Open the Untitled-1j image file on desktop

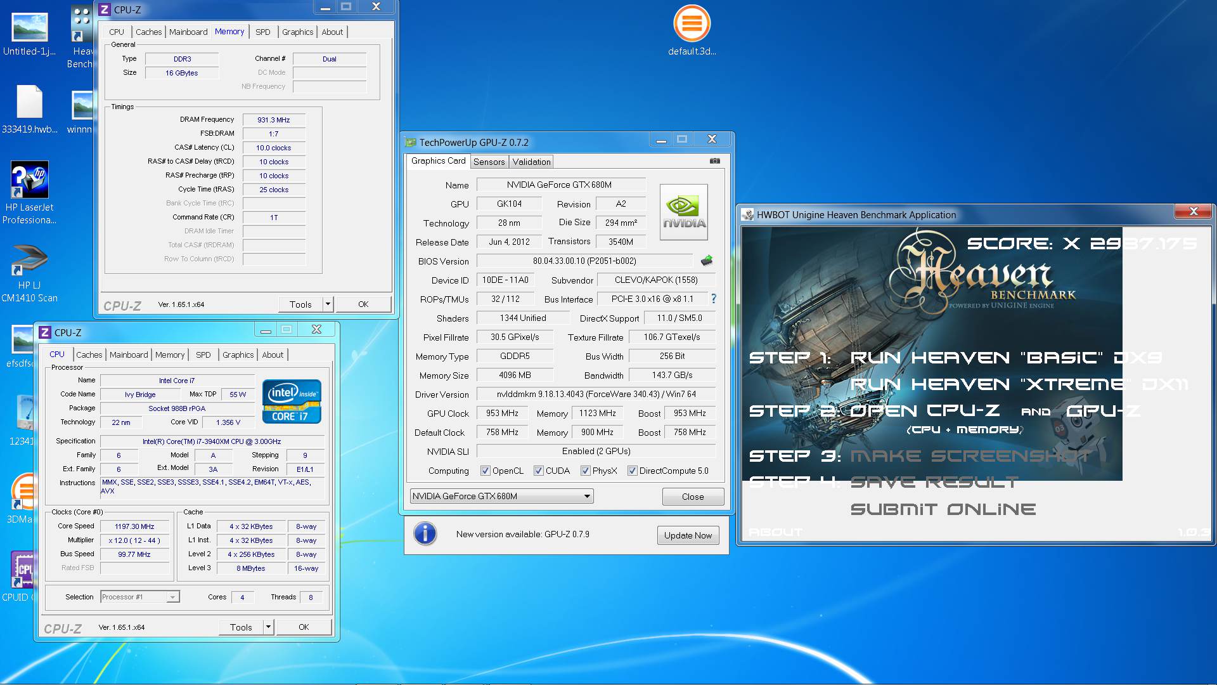pyautogui.click(x=29, y=28)
